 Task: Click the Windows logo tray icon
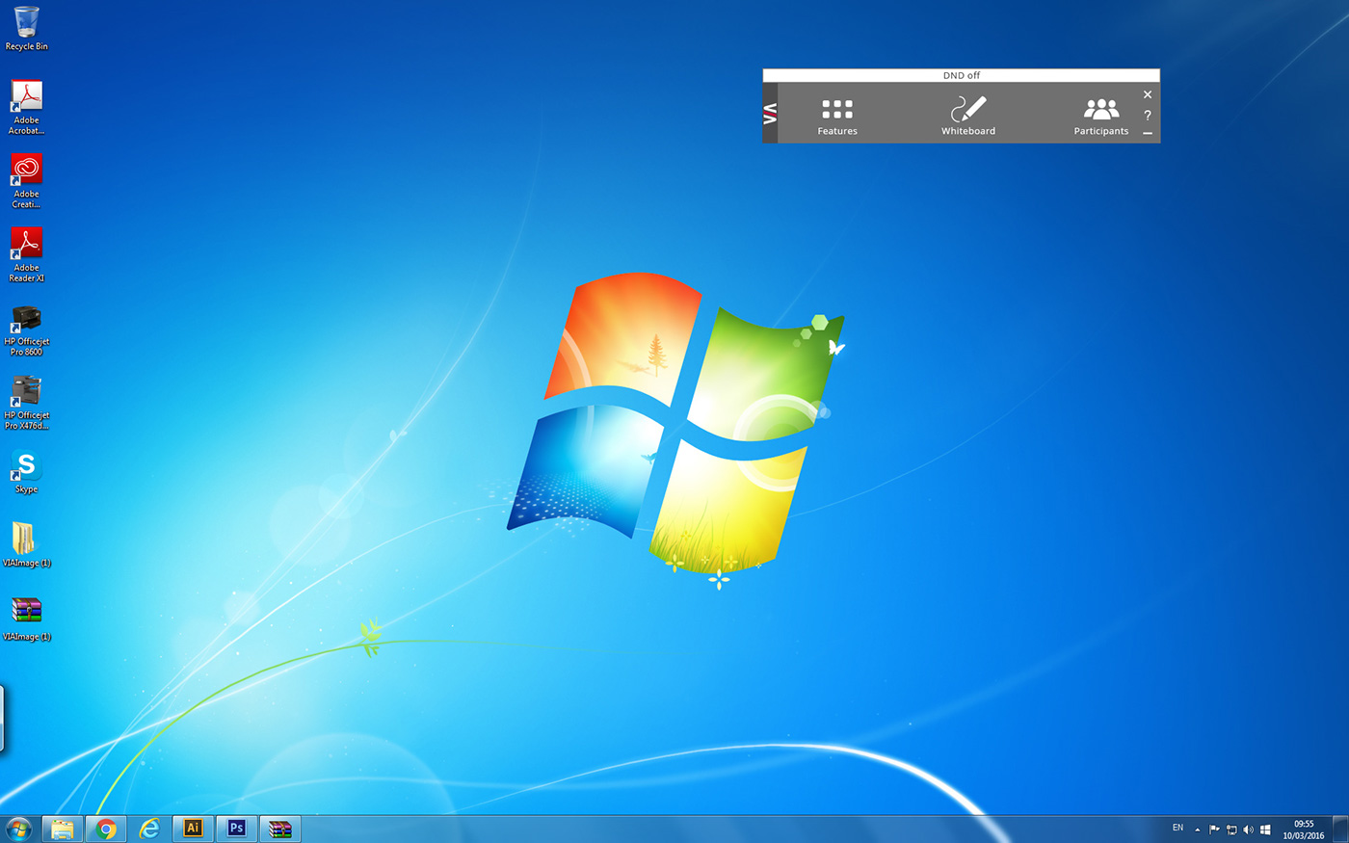(1265, 830)
